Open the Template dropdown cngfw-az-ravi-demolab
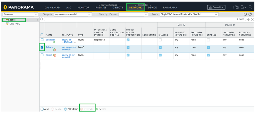 click(x=73, y=14)
